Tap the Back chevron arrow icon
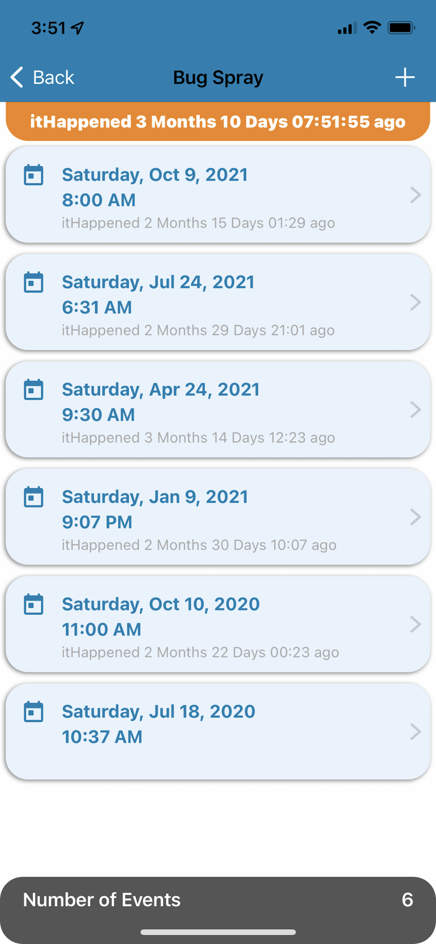 (x=17, y=77)
